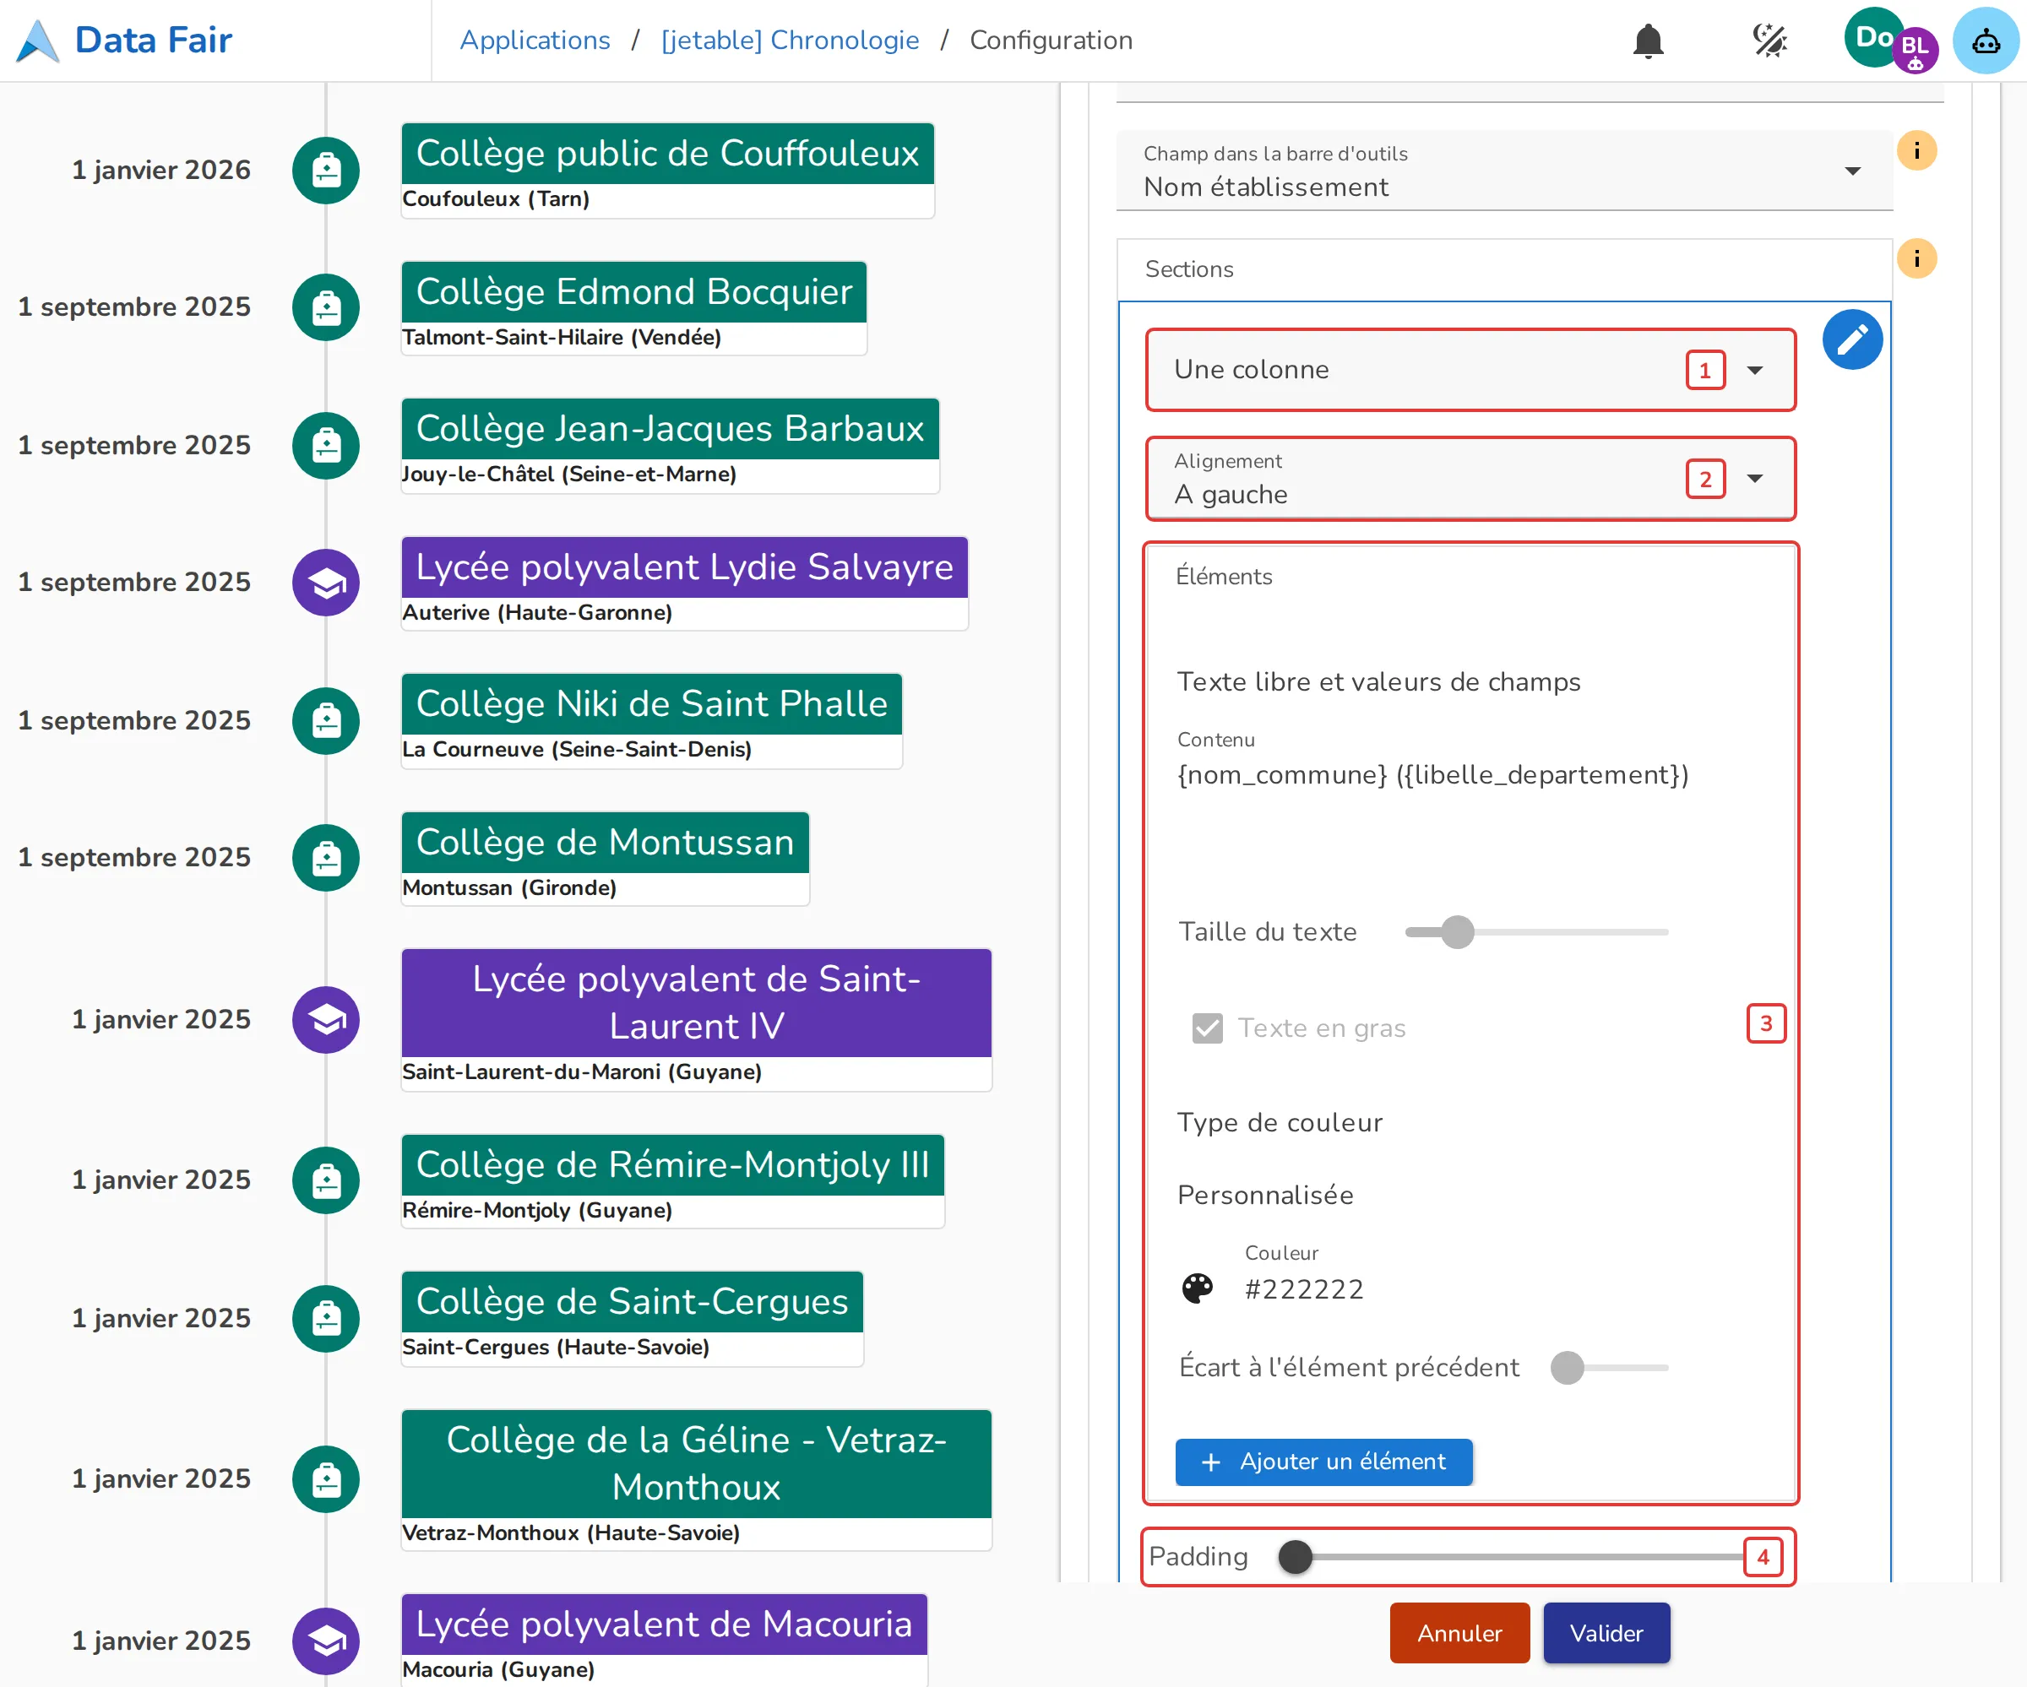Click the Écart à l'élément précédent slider
The image size is (2027, 1687).
[x=1609, y=1368]
